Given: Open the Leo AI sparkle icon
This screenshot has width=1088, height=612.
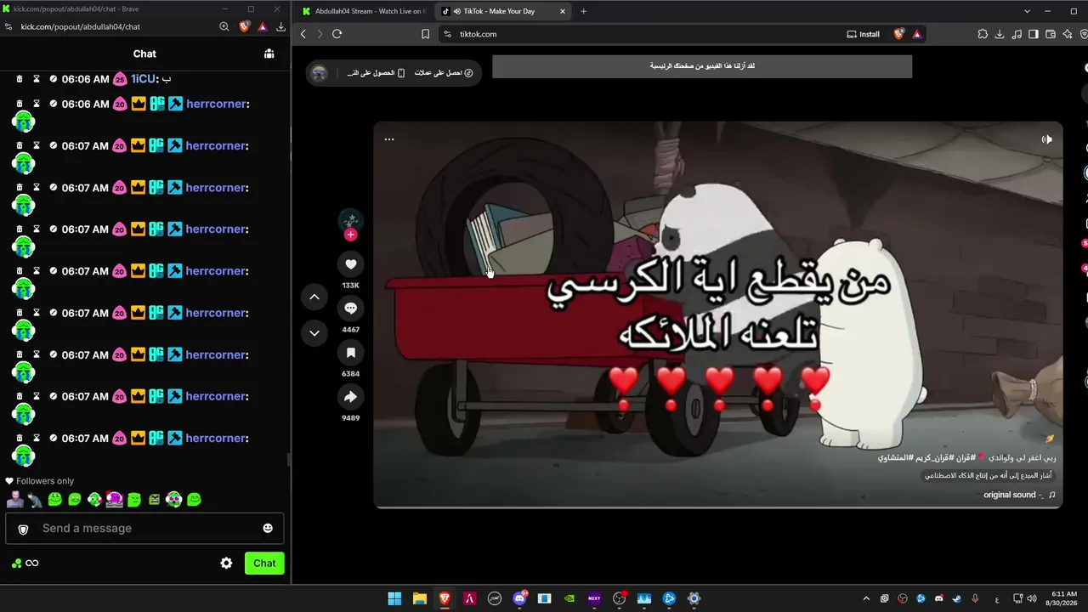Looking at the screenshot, I should coord(1068,34).
